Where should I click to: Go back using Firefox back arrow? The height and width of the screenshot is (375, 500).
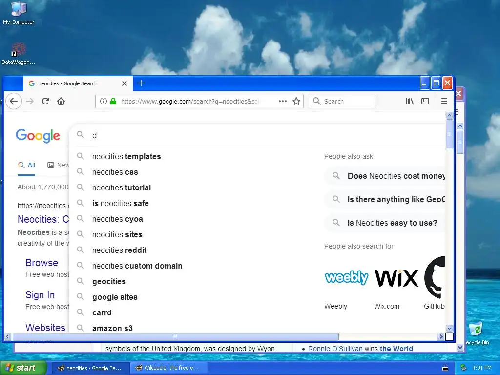(x=13, y=102)
